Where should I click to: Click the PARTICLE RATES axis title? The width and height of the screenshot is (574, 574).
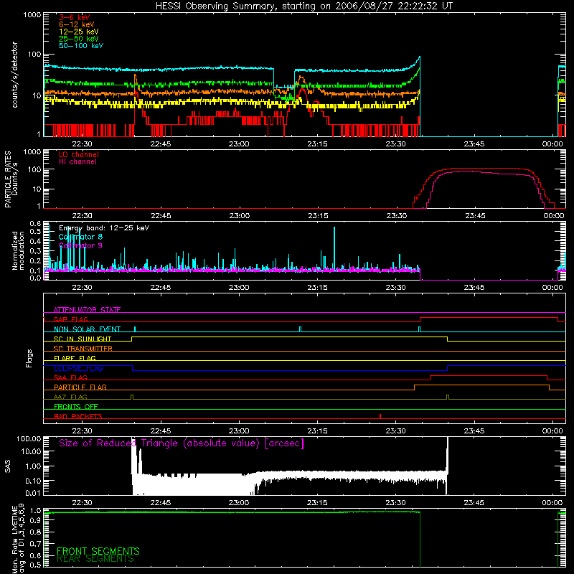(8, 179)
